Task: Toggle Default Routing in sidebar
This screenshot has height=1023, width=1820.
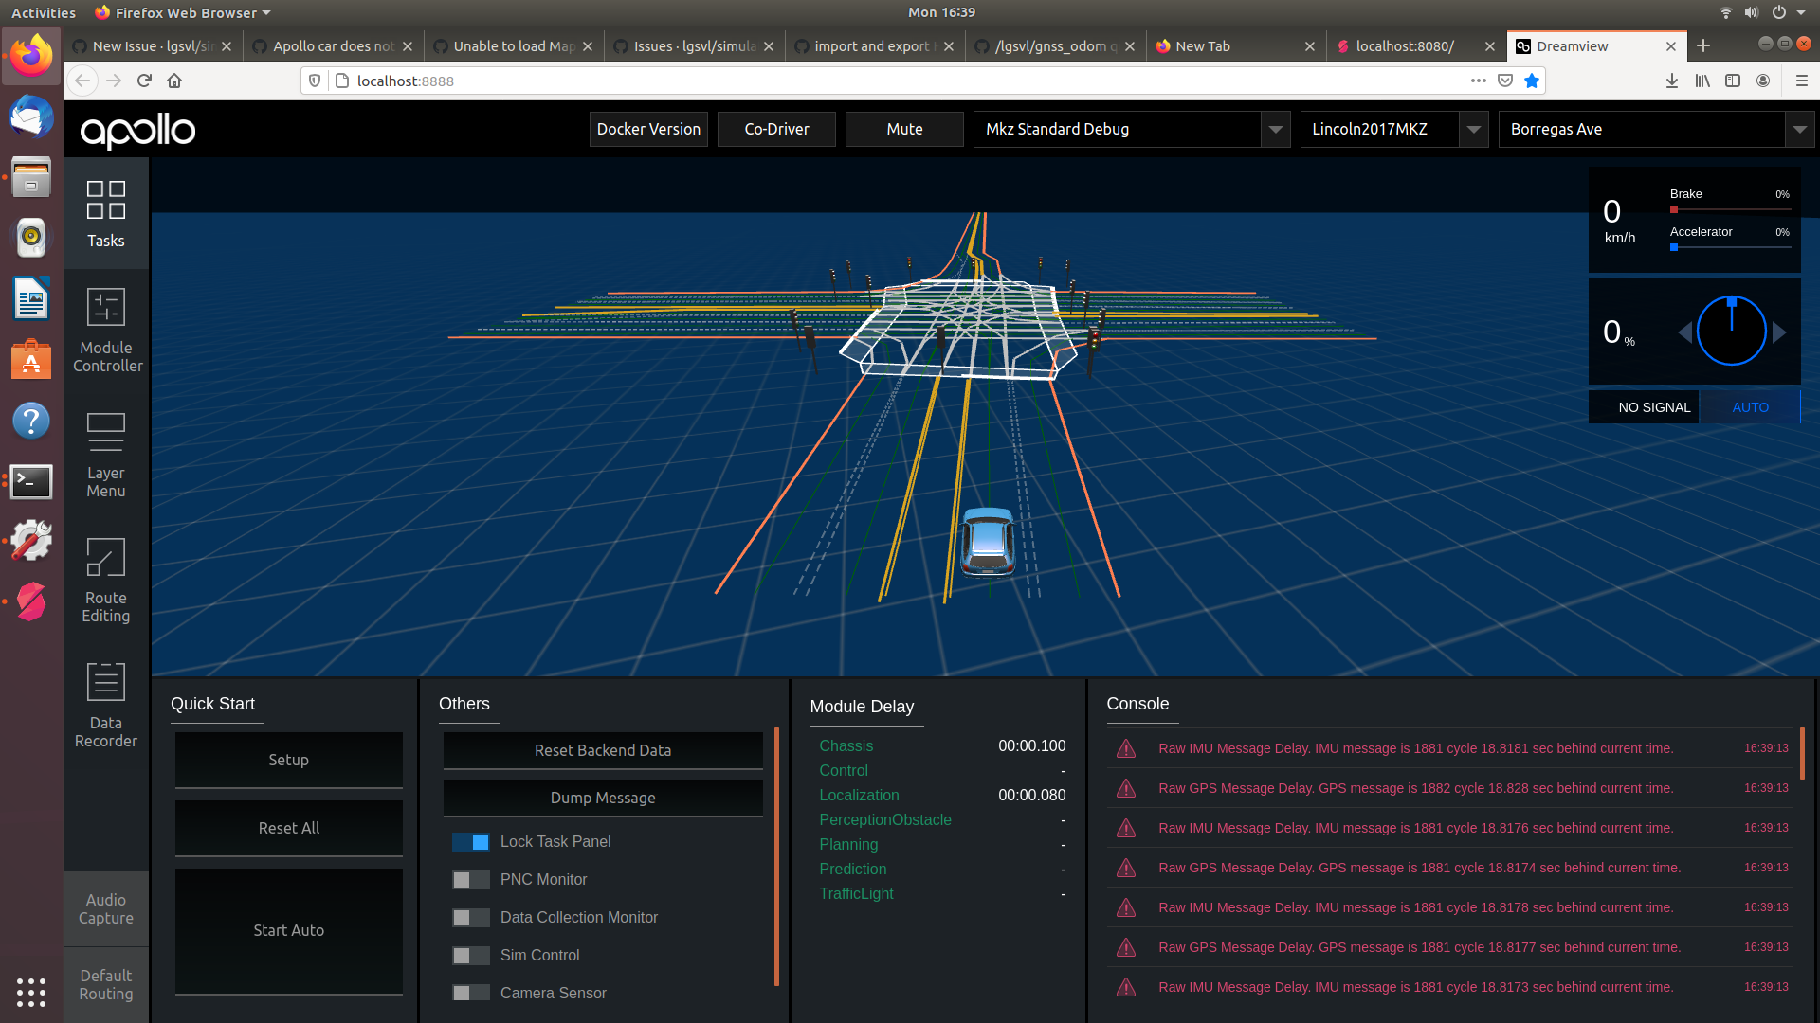Action: (x=106, y=985)
